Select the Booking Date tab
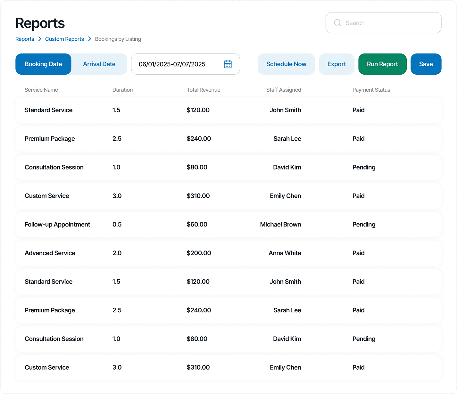 (43, 64)
